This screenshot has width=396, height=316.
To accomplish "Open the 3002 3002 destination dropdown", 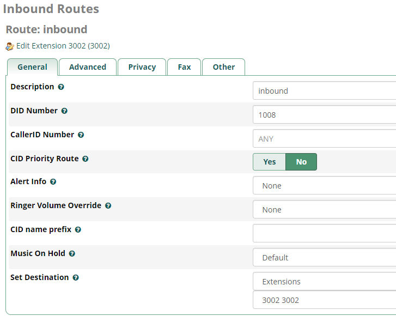I will (324, 300).
